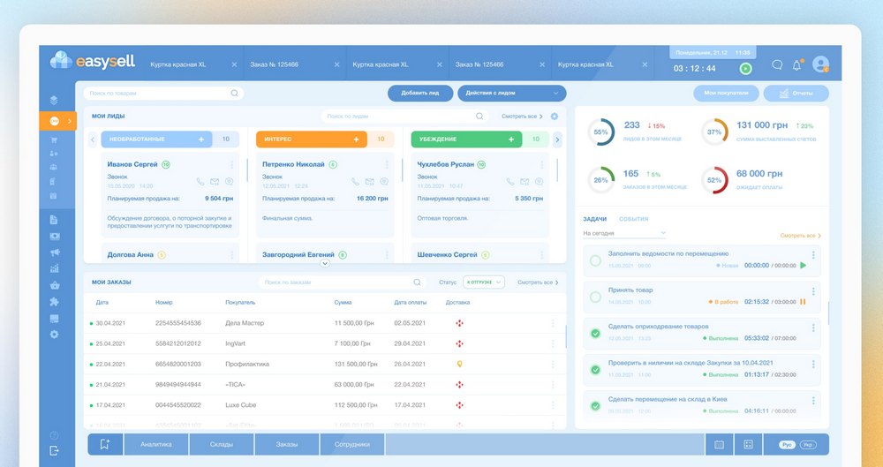
Task: Open the На сегодня period dropdown
Action: tap(624, 234)
